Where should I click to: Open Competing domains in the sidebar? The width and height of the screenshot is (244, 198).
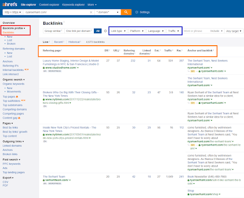click(15, 109)
